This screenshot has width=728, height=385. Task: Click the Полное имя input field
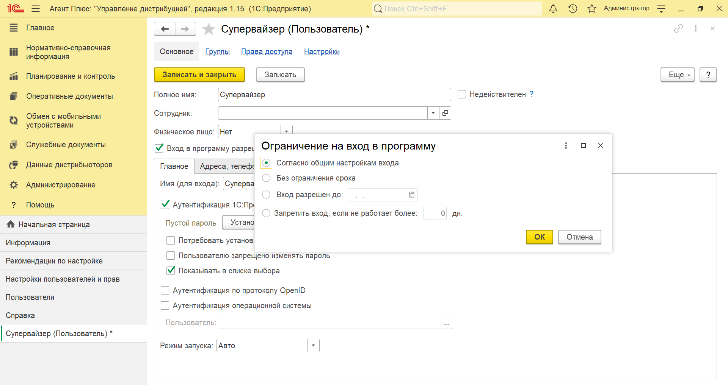pyautogui.click(x=334, y=94)
